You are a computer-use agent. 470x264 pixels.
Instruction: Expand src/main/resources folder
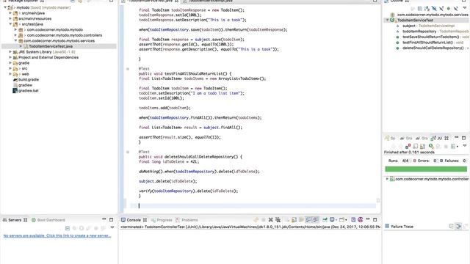point(10,18)
